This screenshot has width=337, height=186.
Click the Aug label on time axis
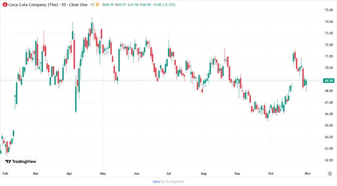(x=204, y=173)
